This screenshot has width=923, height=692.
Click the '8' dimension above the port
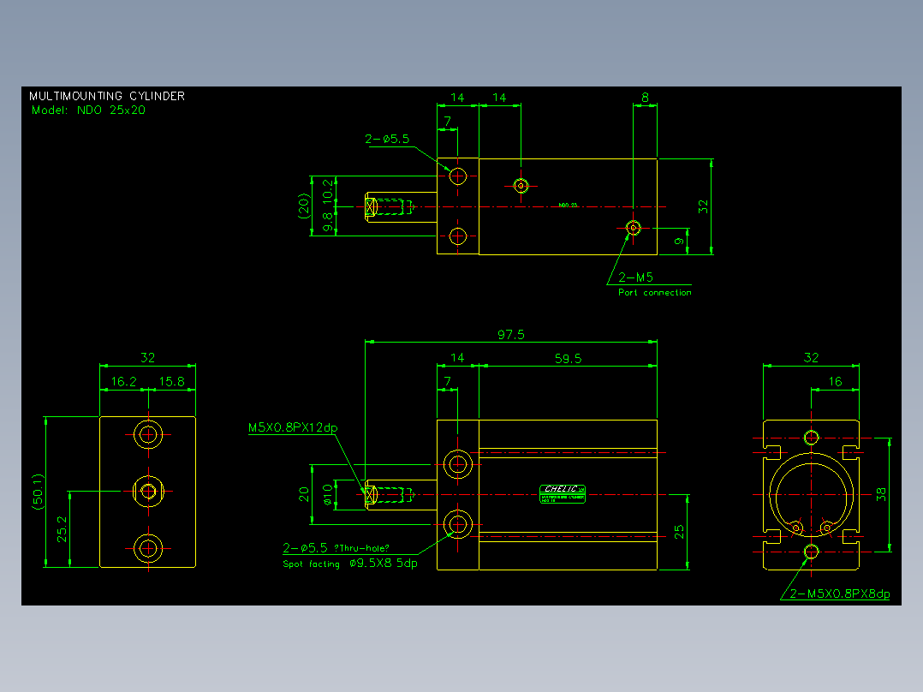[x=646, y=97]
